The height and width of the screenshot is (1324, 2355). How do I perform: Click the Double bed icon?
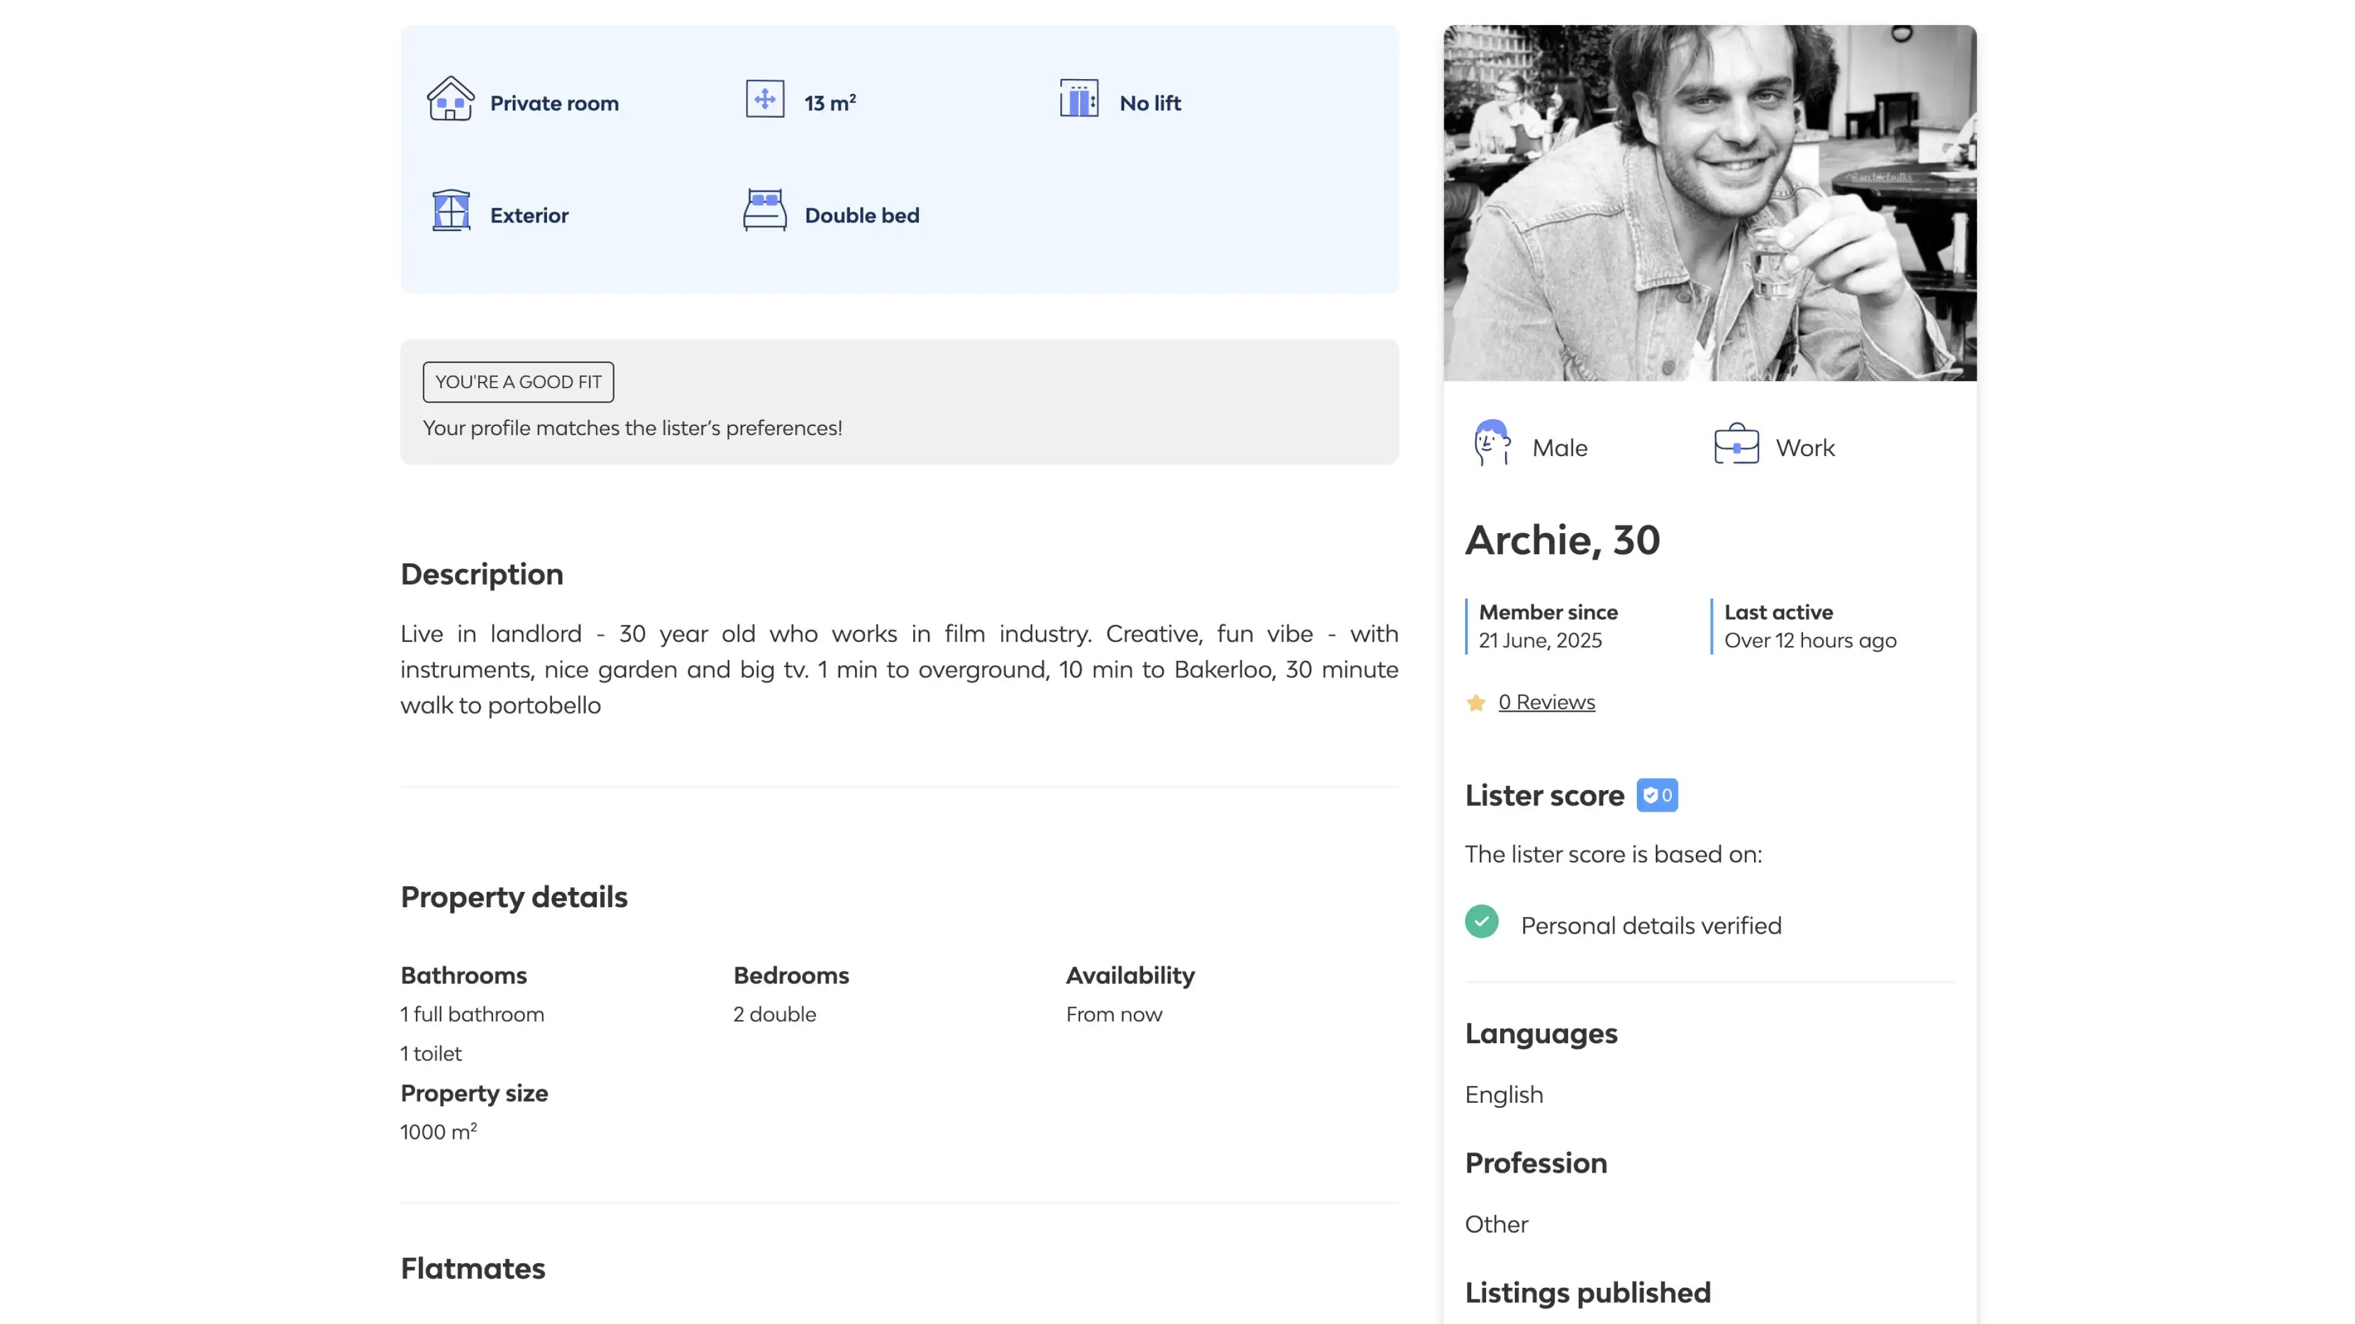[764, 211]
